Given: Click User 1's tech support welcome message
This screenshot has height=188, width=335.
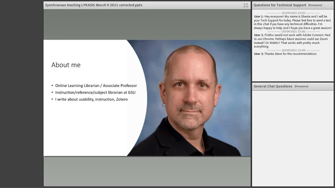Looking at the screenshot, I should 293,22.
